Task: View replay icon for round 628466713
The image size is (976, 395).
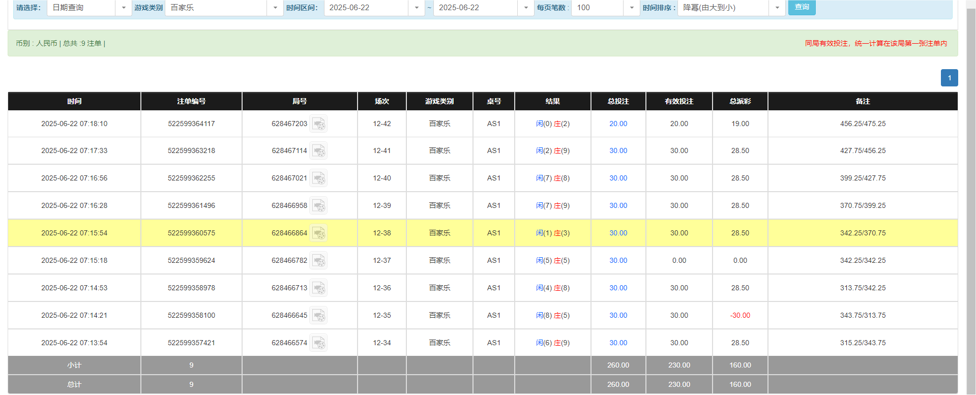Action: (x=318, y=288)
